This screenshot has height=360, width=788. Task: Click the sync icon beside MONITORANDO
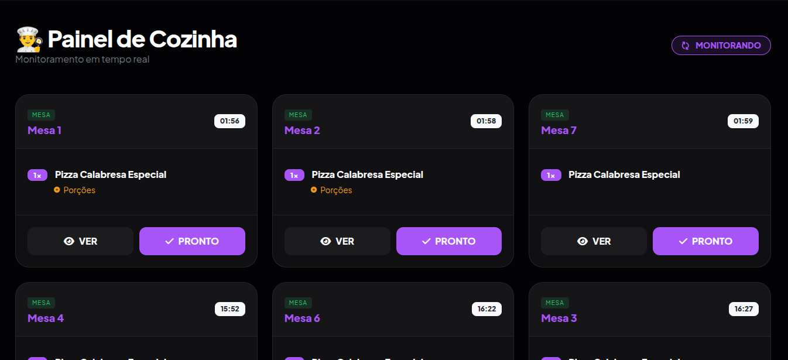tap(686, 46)
